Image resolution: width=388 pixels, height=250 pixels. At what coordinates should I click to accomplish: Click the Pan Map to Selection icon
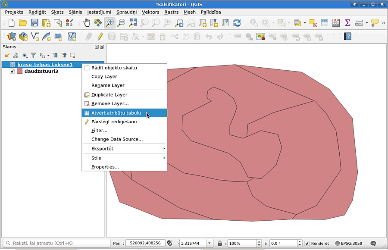pyautogui.click(x=98, y=23)
